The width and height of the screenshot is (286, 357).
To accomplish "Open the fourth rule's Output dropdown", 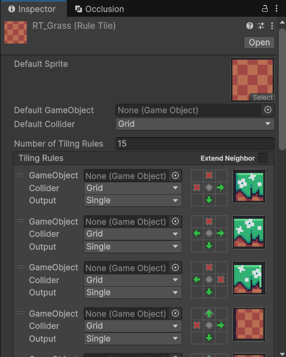I will 133,339.
